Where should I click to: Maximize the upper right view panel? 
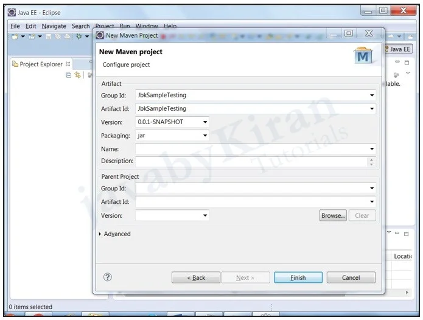click(x=407, y=63)
